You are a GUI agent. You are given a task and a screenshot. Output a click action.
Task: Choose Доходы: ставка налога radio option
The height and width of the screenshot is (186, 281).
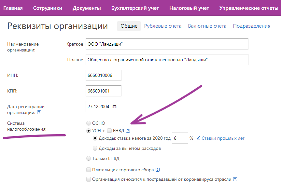(95, 138)
